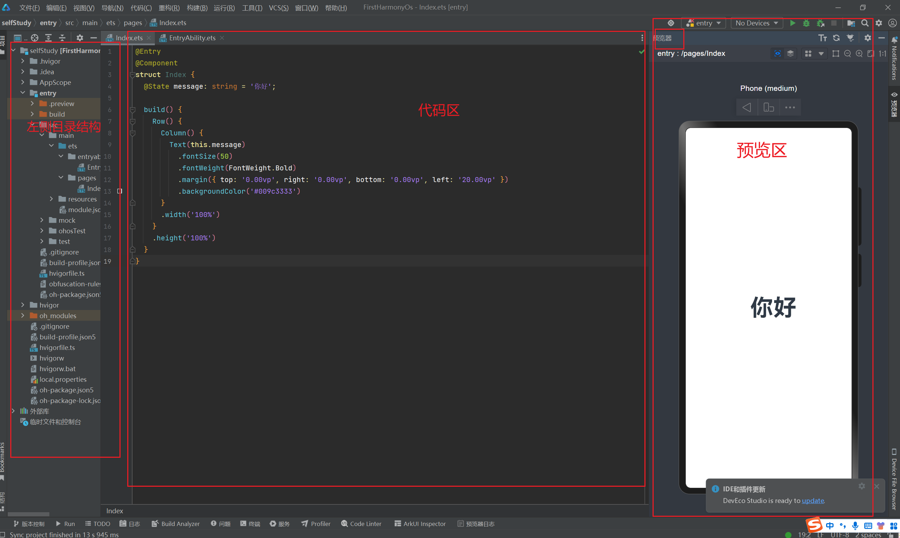Image resolution: width=900 pixels, height=538 pixels.
Task: Open the Code Linter panel button
Action: [361, 524]
